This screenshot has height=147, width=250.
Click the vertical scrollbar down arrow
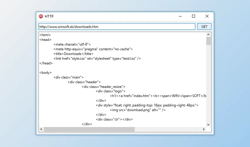(209, 125)
